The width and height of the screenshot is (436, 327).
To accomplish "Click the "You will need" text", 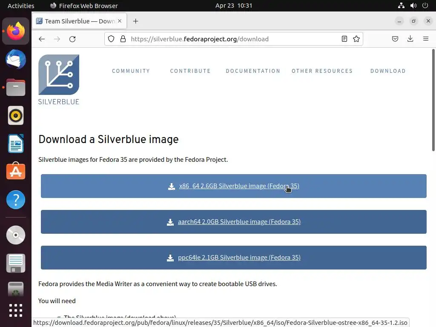I will pyautogui.click(x=57, y=301).
